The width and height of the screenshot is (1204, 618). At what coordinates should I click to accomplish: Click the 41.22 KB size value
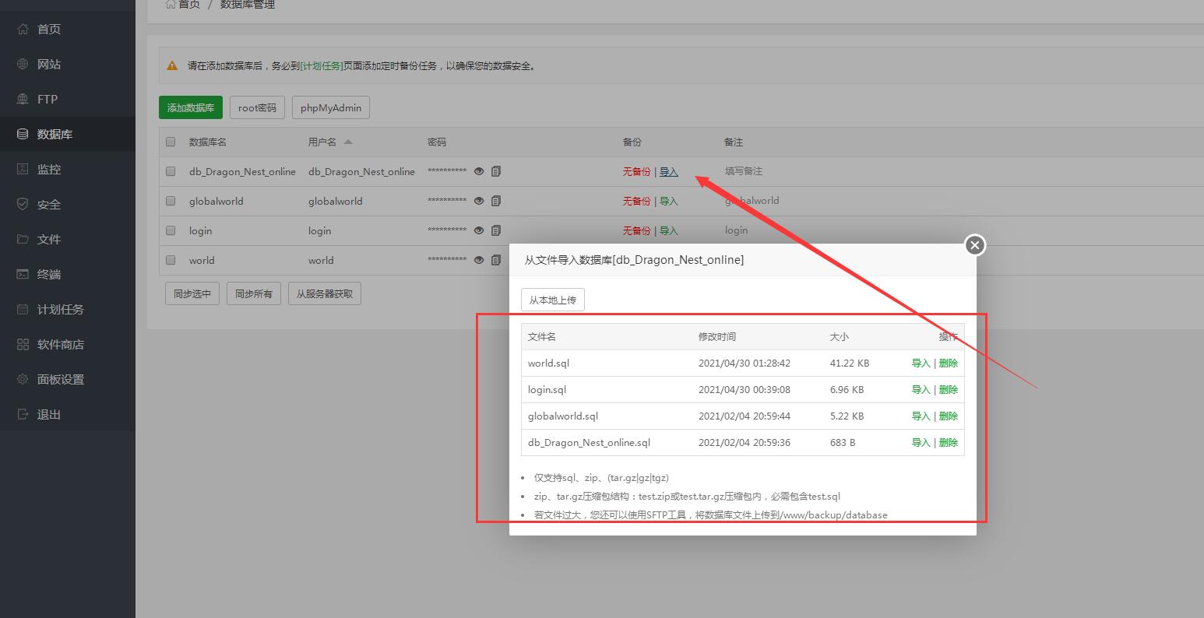point(850,363)
